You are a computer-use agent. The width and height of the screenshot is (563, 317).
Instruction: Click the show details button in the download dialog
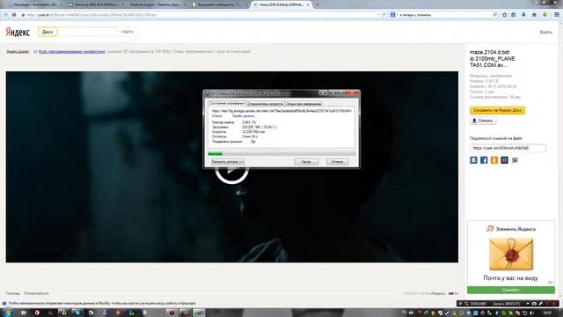pyautogui.click(x=228, y=162)
